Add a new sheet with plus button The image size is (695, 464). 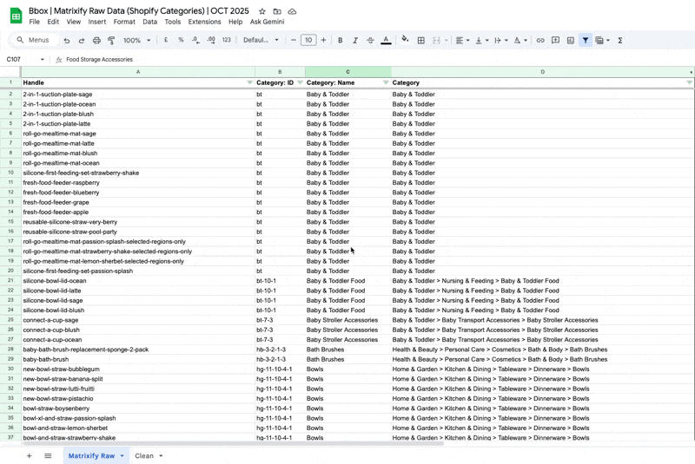[x=29, y=455]
